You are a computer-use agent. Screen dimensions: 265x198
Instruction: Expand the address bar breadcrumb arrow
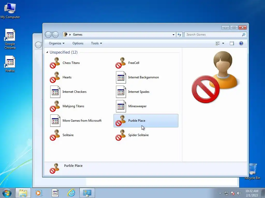(70, 35)
